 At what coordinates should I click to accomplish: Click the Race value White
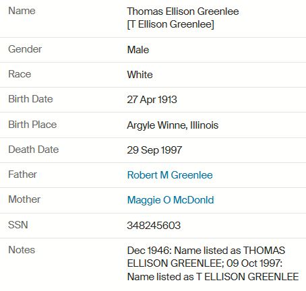(140, 75)
